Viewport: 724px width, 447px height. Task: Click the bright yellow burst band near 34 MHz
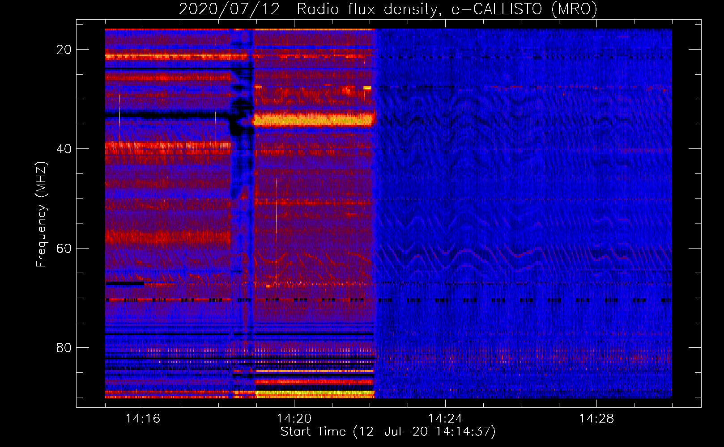tap(314, 120)
